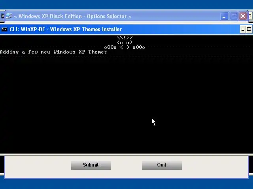Close the Options Selector window
Viewport: 253px width, 189px height.
[x=243, y=16]
